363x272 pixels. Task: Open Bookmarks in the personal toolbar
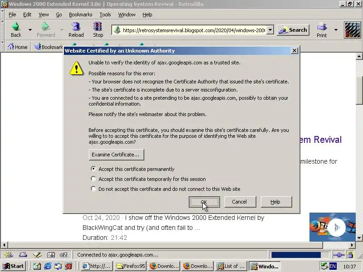click(x=49, y=47)
